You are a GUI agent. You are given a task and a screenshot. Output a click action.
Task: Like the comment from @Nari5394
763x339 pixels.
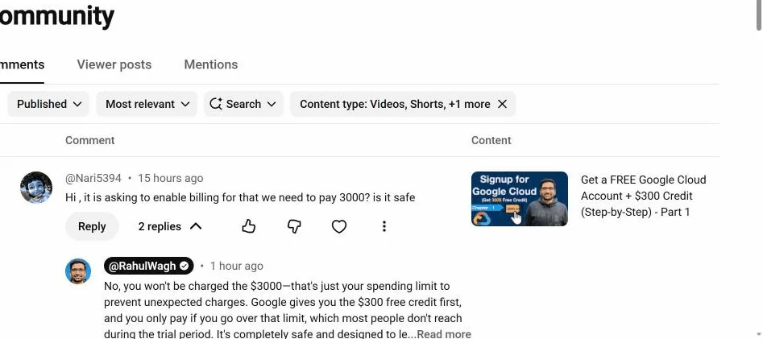249,226
